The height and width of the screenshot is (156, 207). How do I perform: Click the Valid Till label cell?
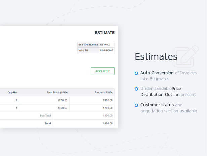pos(88,50)
